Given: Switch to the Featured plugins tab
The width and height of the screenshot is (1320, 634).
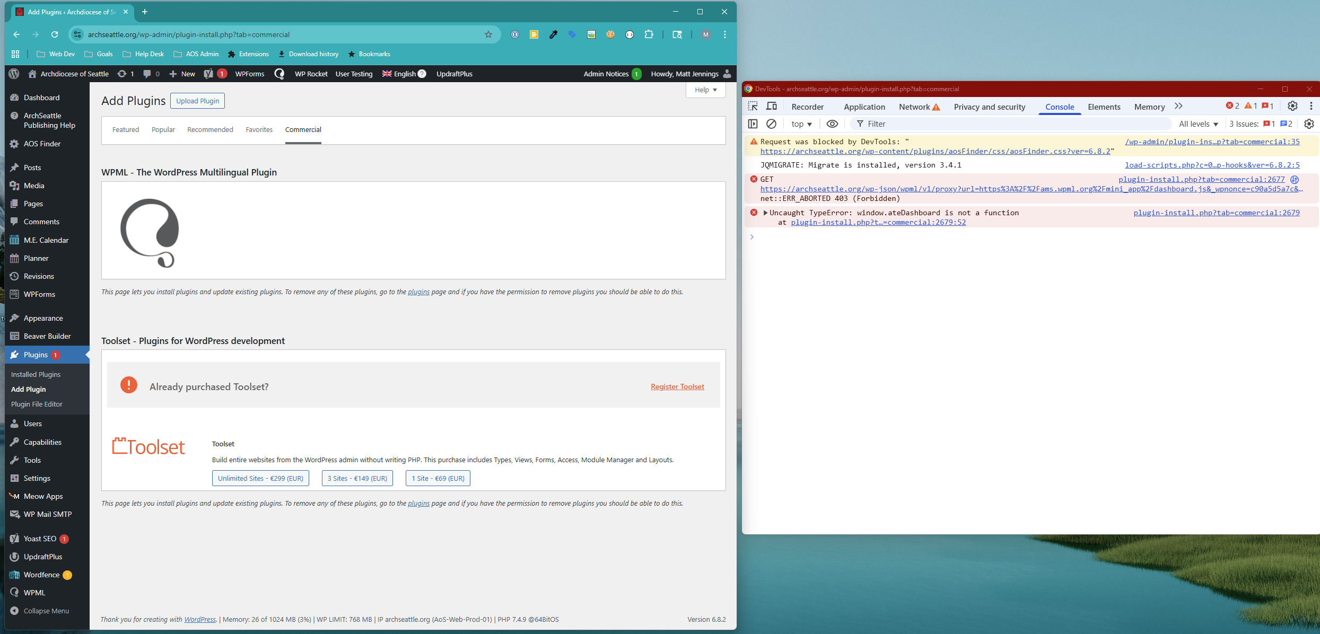Looking at the screenshot, I should [x=126, y=129].
